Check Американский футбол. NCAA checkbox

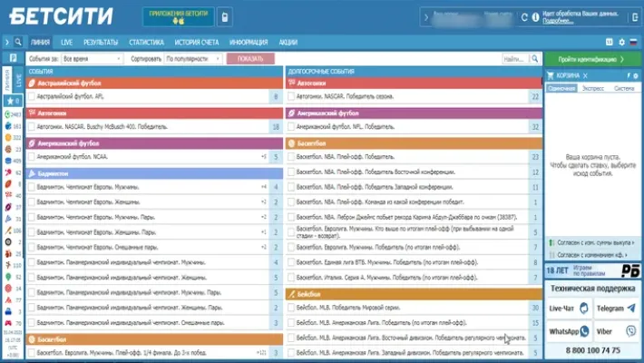click(32, 157)
